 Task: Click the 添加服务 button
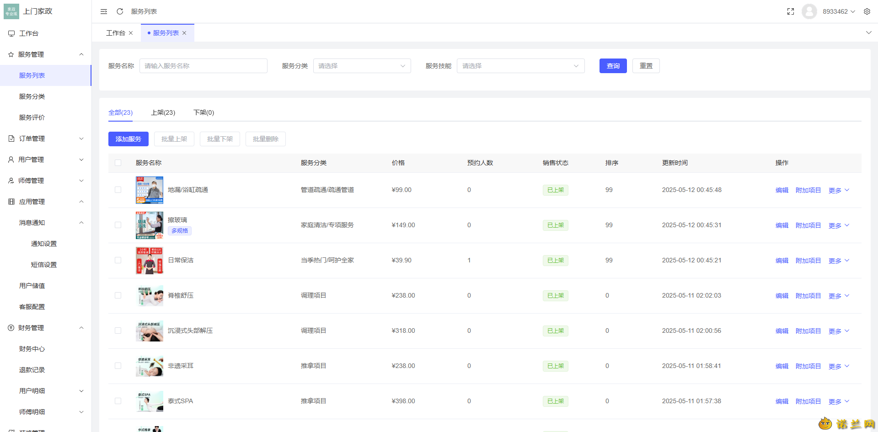point(128,139)
